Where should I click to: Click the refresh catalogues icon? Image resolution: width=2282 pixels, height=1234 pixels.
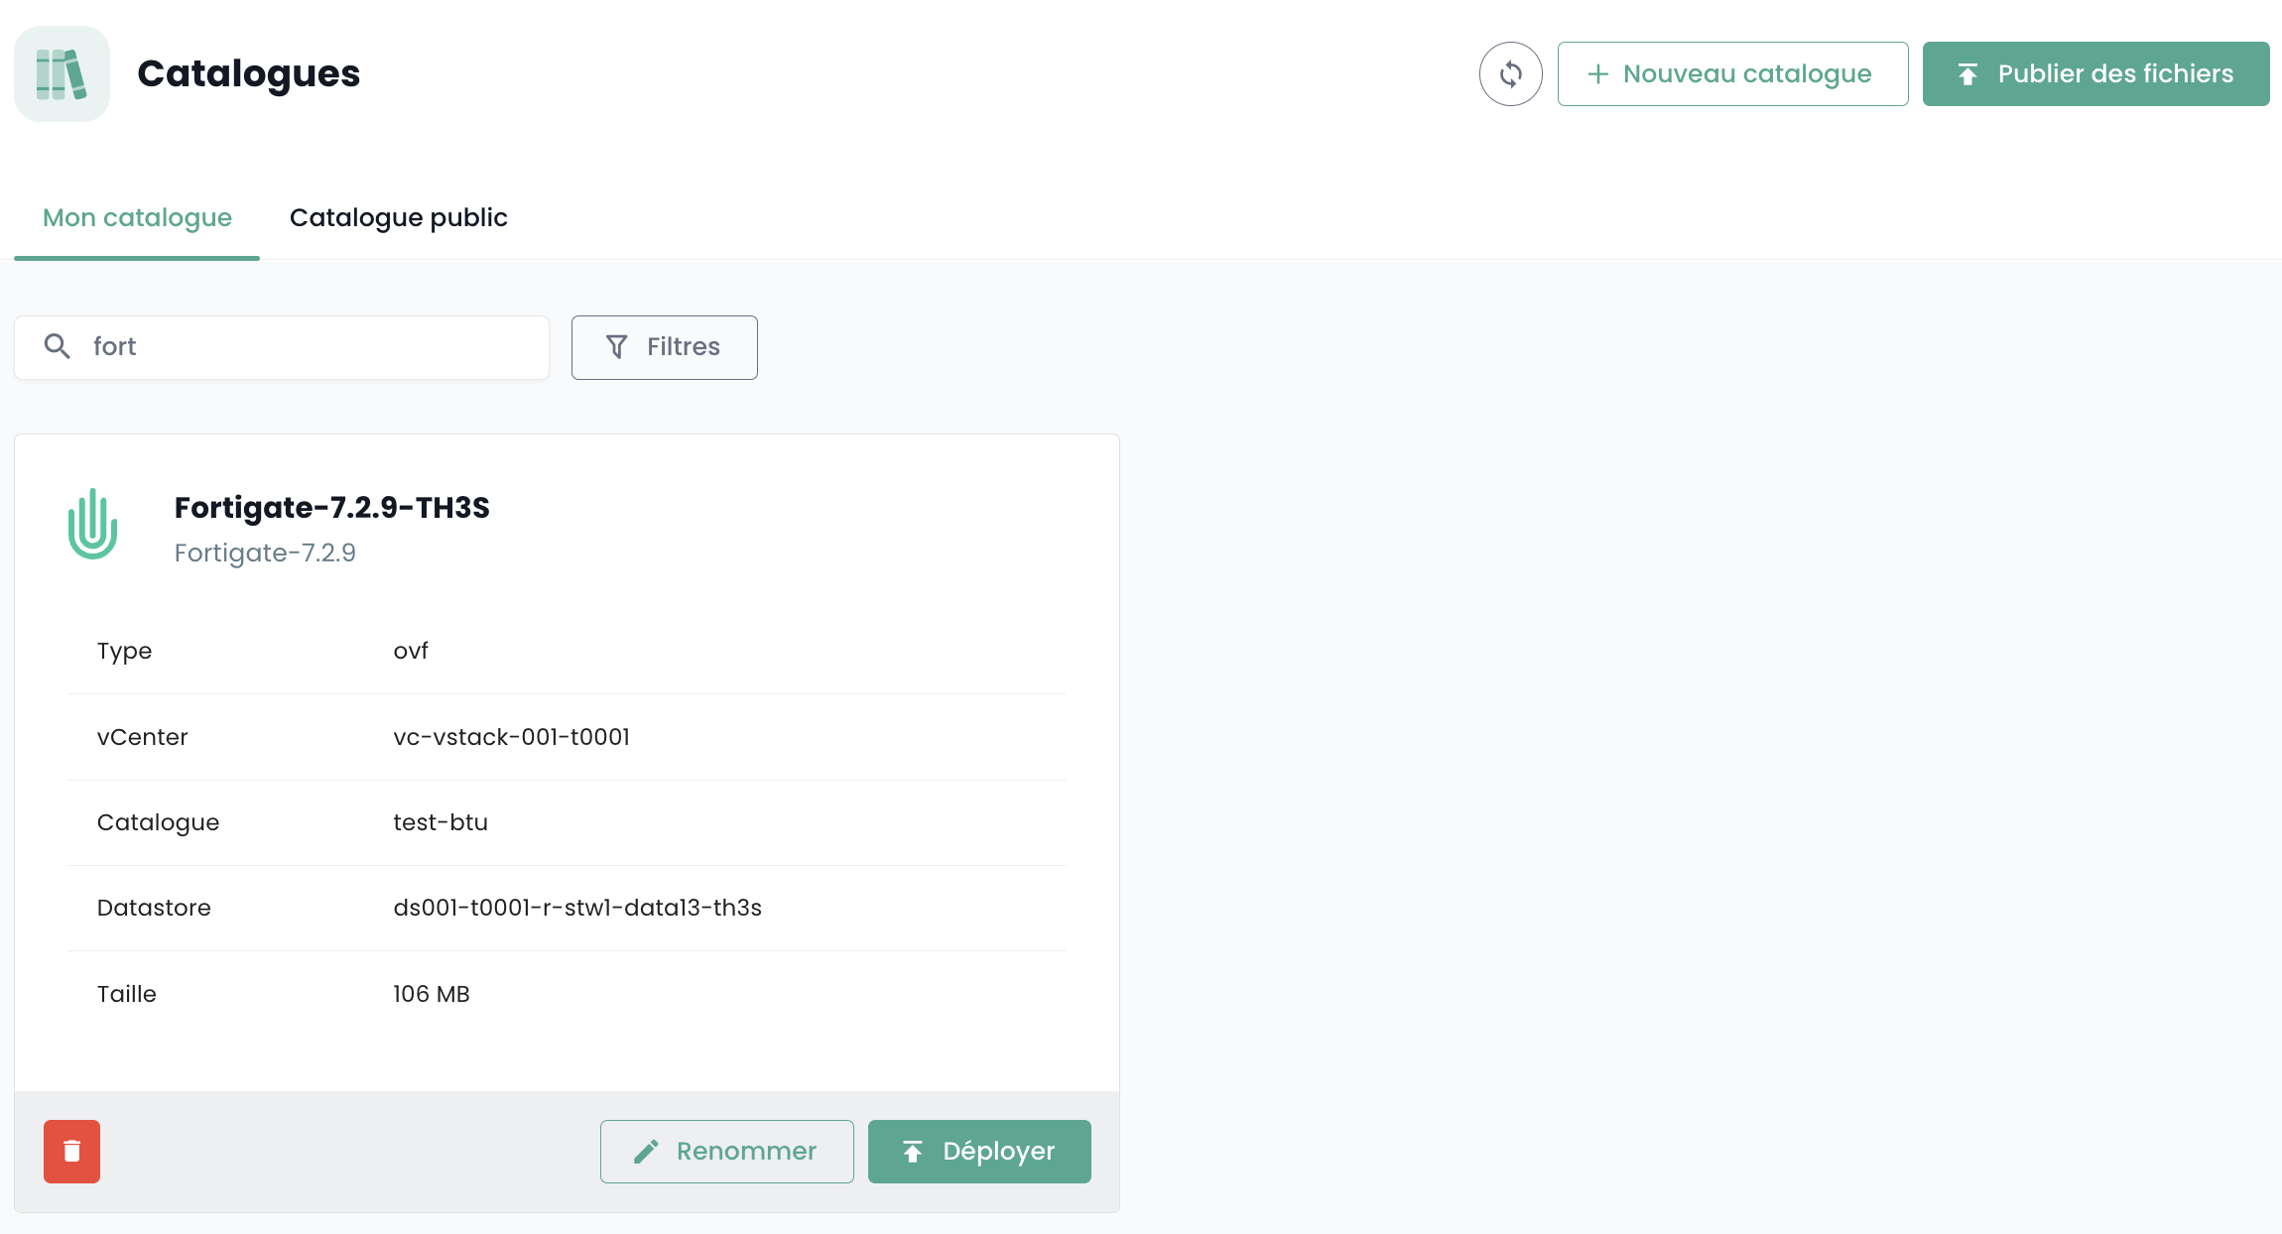pos(1510,74)
